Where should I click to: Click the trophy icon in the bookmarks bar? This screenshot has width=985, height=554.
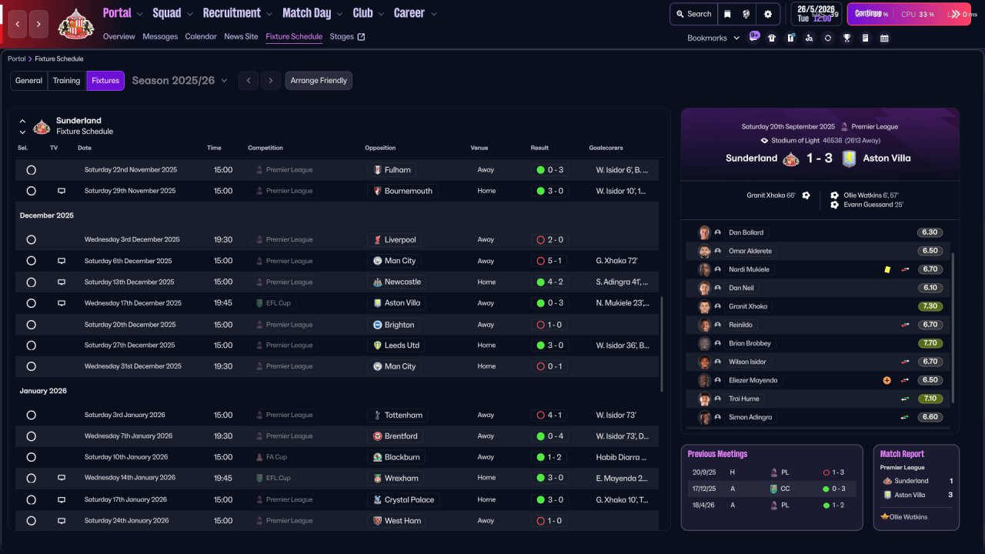click(x=846, y=38)
